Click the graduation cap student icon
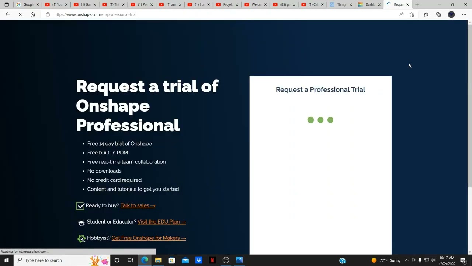Screen dimensions: 472x266 (x=81, y=223)
